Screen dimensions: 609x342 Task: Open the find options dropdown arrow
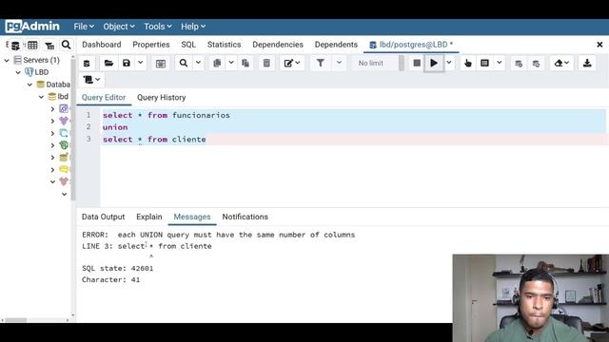[x=198, y=64]
